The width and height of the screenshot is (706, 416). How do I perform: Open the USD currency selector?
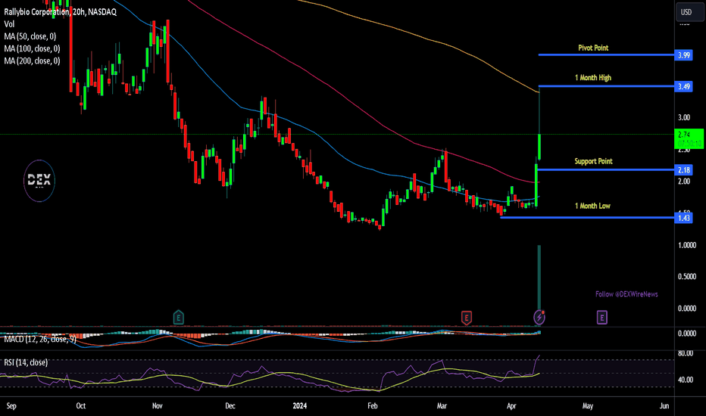point(689,12)
